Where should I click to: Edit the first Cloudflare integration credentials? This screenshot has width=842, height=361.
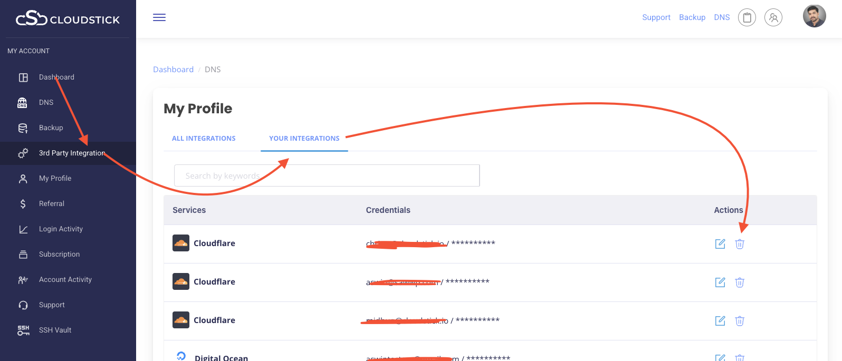720,243
